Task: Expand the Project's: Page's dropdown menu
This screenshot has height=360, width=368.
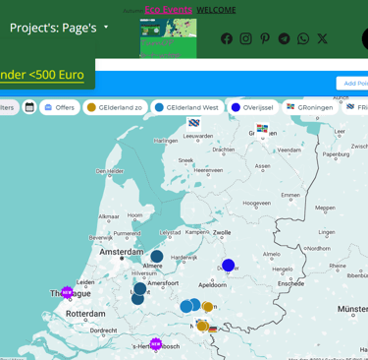Action: [59, 28]
